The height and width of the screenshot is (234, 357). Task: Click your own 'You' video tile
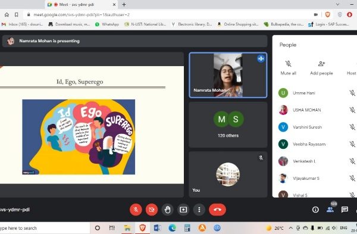[x=228, y=174]
